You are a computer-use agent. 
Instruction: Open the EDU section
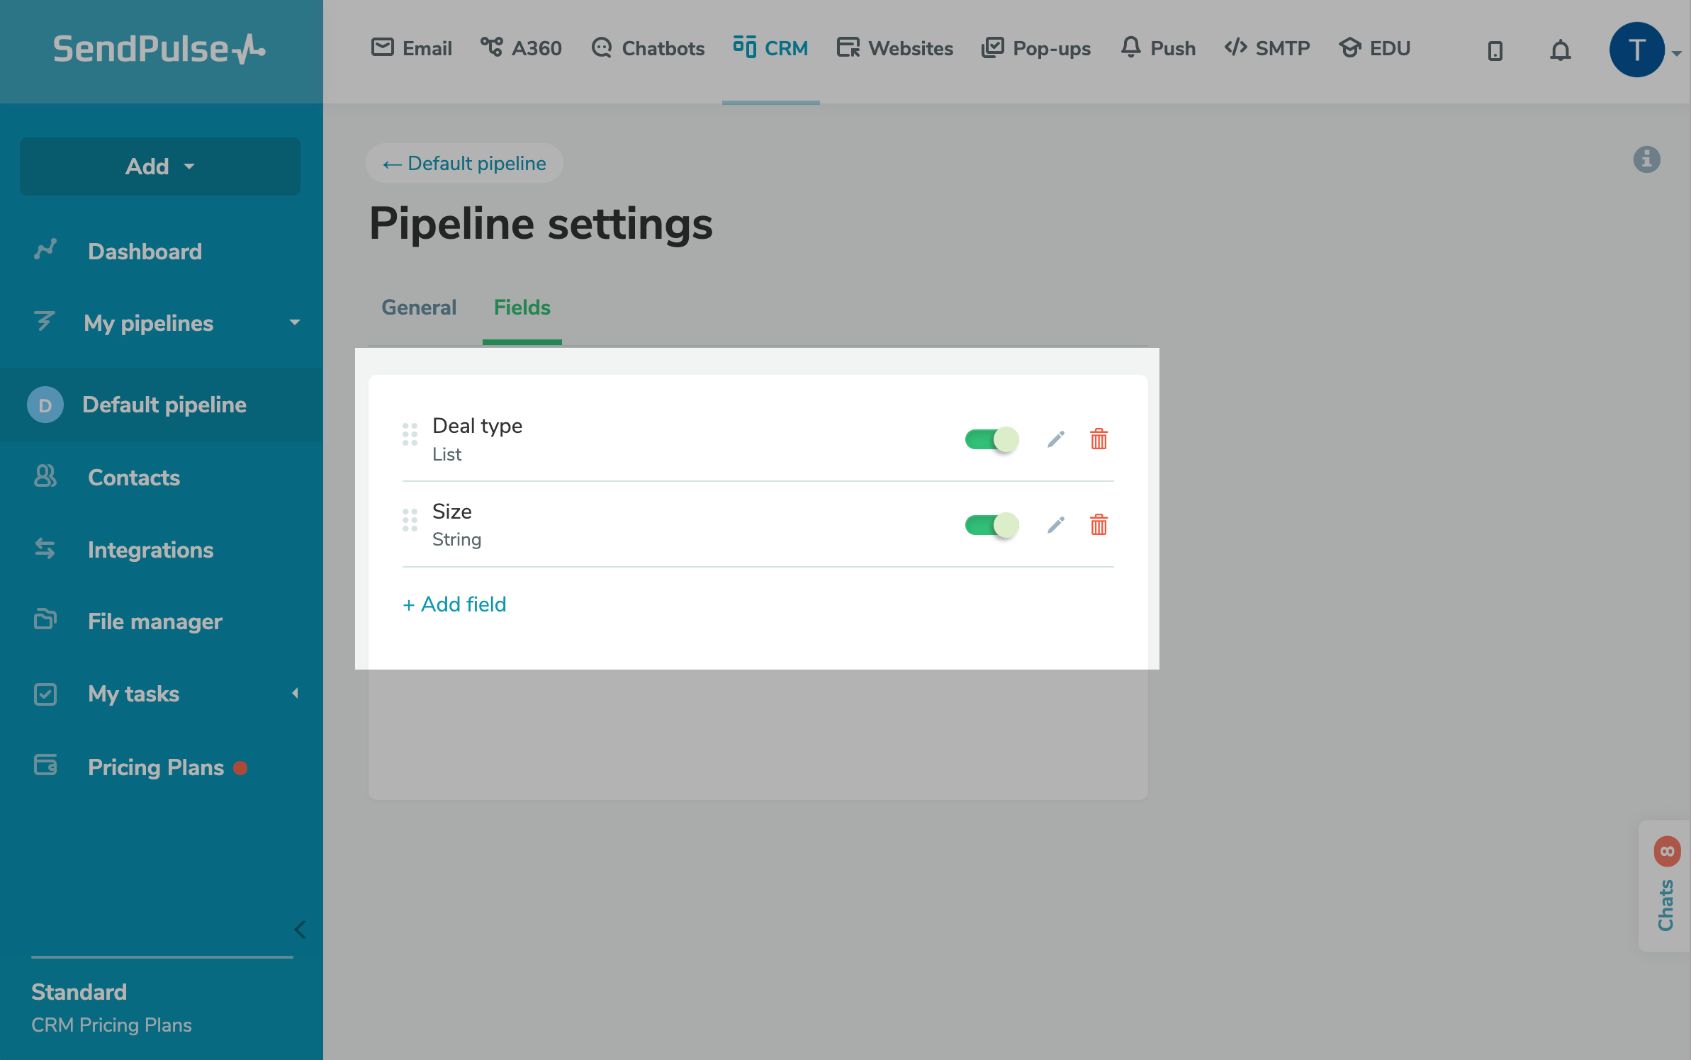[x=1375, y=48]
